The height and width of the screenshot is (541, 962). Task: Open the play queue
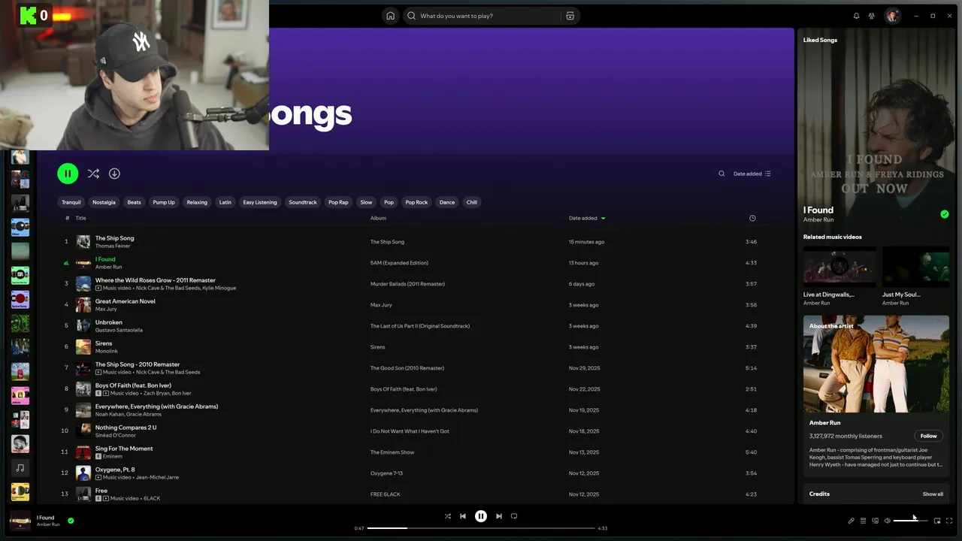point(864,521)
